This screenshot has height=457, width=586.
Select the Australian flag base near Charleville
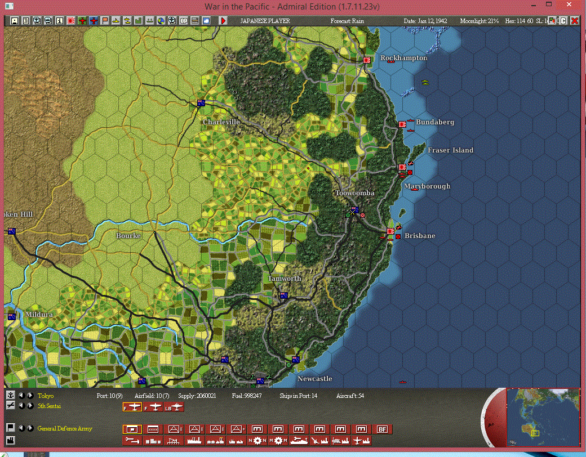click(x=201, y=102)
